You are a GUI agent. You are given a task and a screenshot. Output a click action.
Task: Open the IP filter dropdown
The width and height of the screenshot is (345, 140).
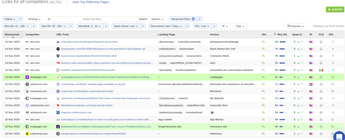225,26
